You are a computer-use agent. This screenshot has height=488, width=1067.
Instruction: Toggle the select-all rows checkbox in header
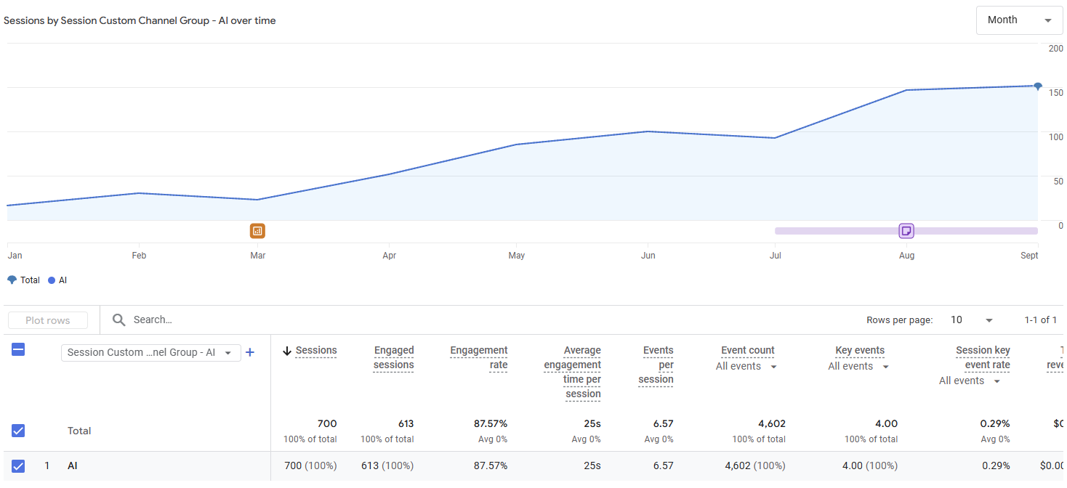point(19,349)
